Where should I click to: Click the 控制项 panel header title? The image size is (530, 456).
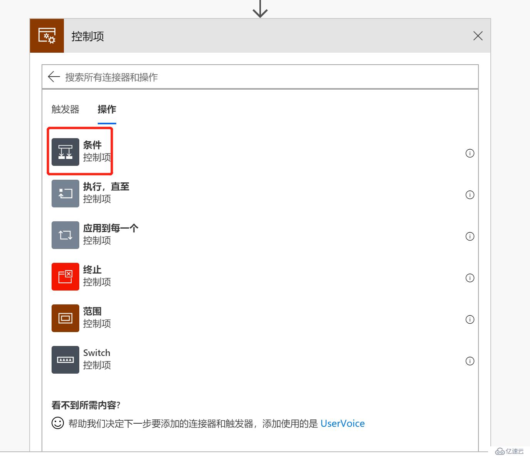pyautogui.click(x=88, y=37)
